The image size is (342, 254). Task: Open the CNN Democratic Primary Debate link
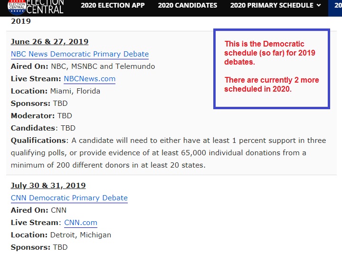69,198
